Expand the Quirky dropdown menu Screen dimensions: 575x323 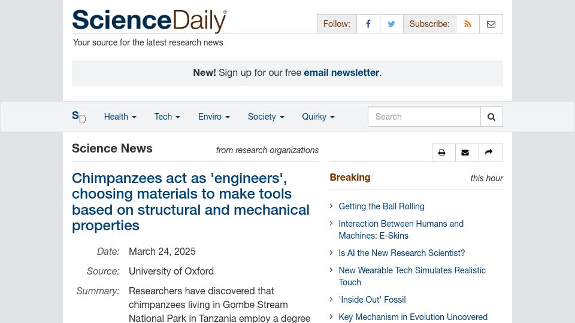coord(318,117)
